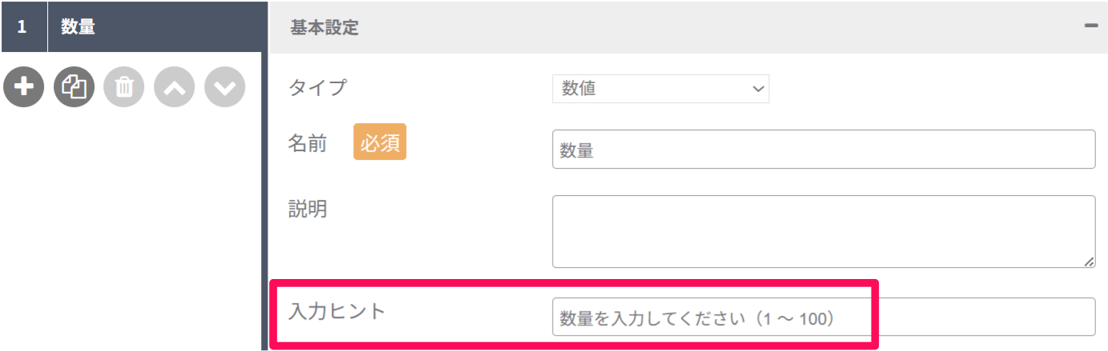Move item up with the up-arrow icon

click(175, 87)
